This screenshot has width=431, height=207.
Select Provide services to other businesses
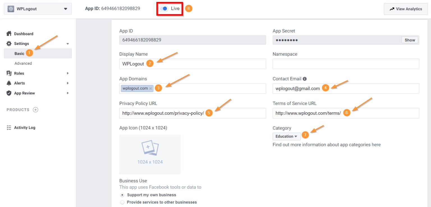click(x=122, y=202)
